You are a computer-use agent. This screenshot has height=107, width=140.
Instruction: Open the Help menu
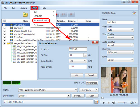coord(44,8)
